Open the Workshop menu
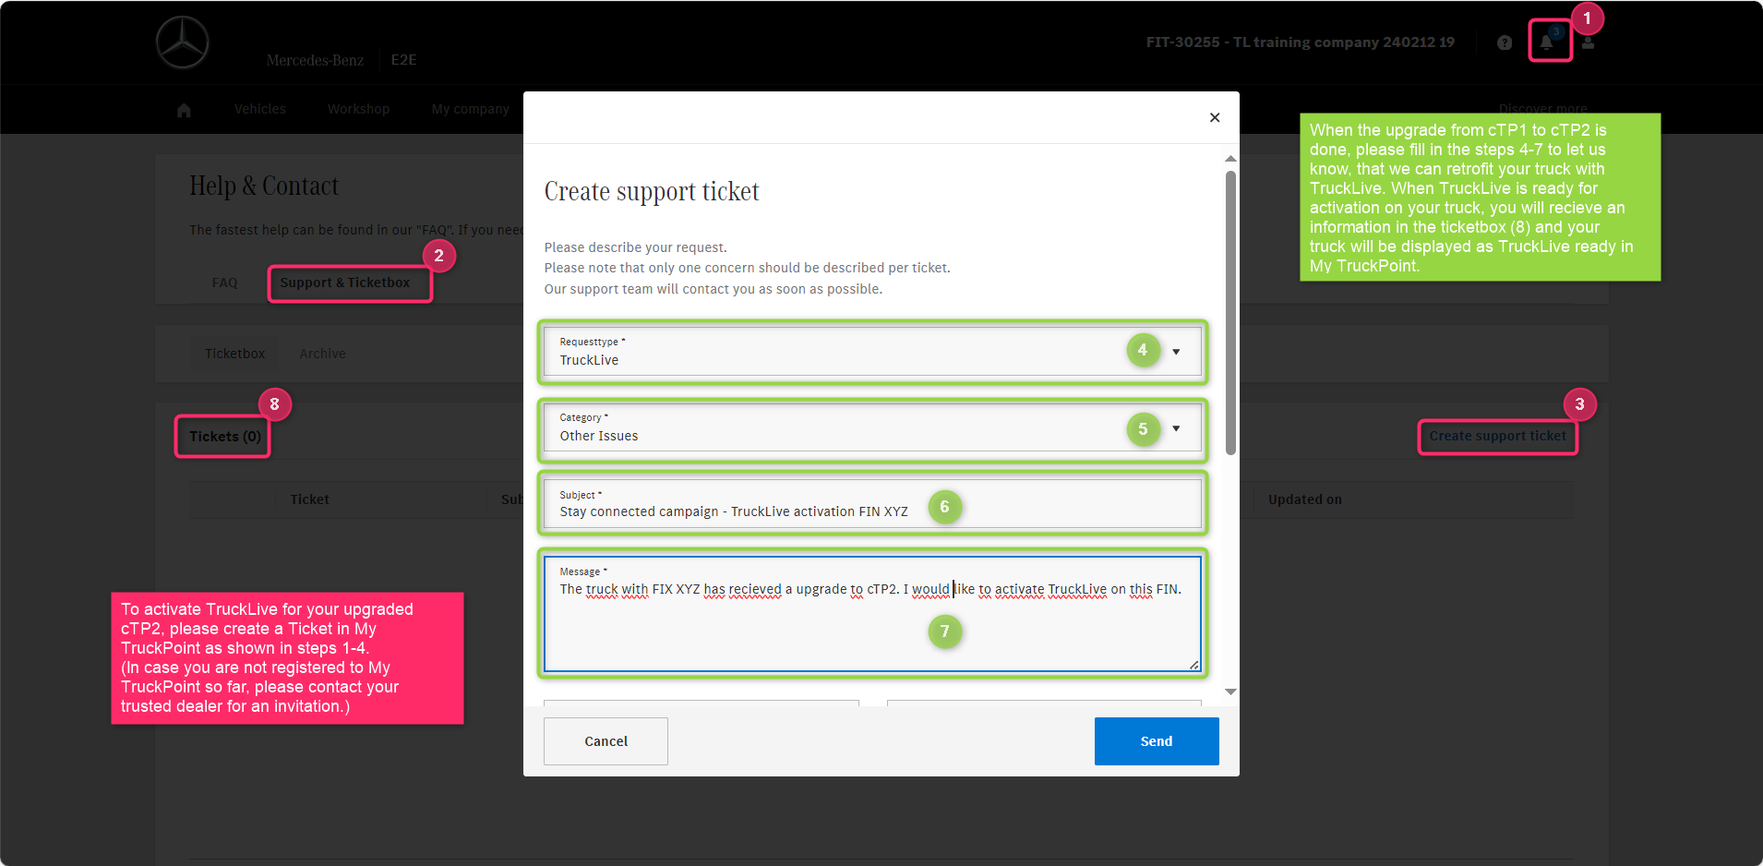Image resolution: width=1763 pixels, height=866 pixels. click(x=358, y=109)
